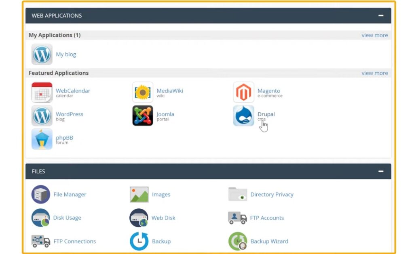This screenshot has height=254, width=414.
Task: Open the File Manager
Action: tap(70, 194)
